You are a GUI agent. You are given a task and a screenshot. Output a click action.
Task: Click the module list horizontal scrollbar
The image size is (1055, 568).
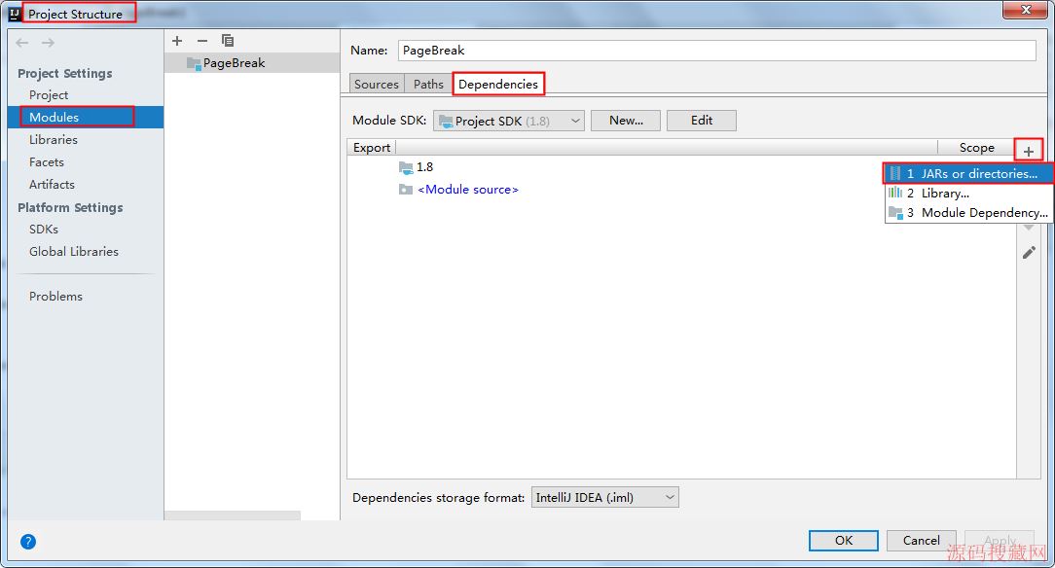(x=233, y=515)
